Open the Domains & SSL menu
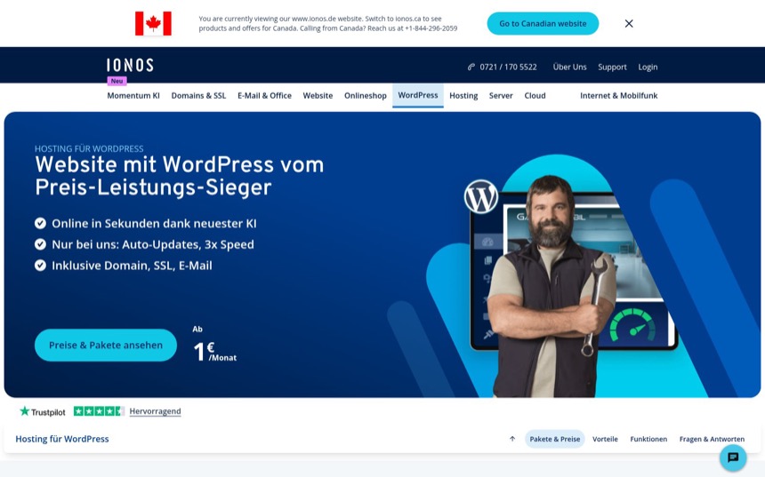 click(x=198, y=96)
